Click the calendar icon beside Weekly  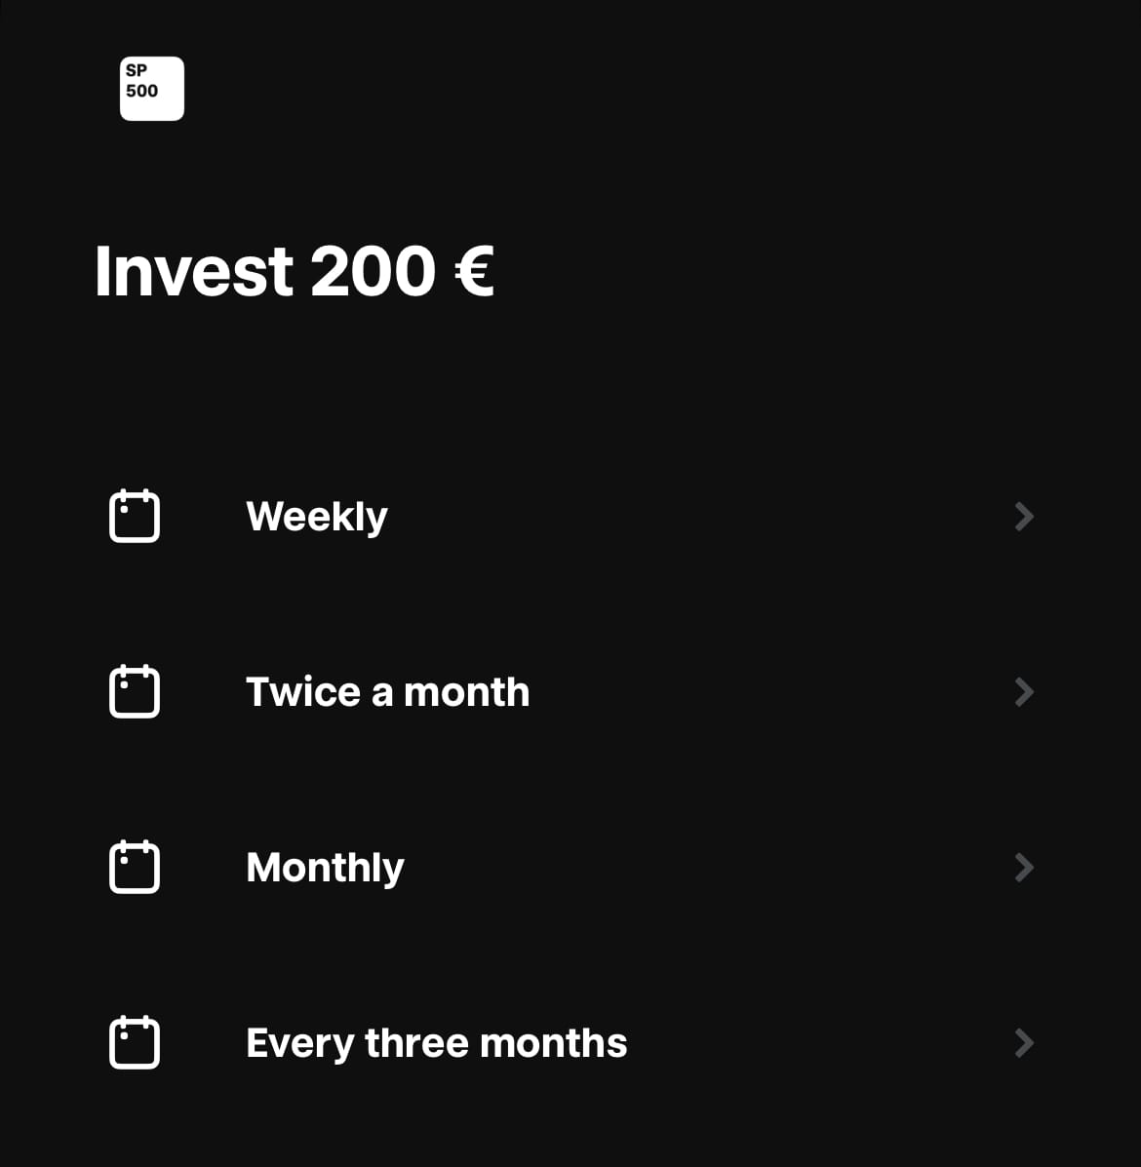click(x=135, y=516)
